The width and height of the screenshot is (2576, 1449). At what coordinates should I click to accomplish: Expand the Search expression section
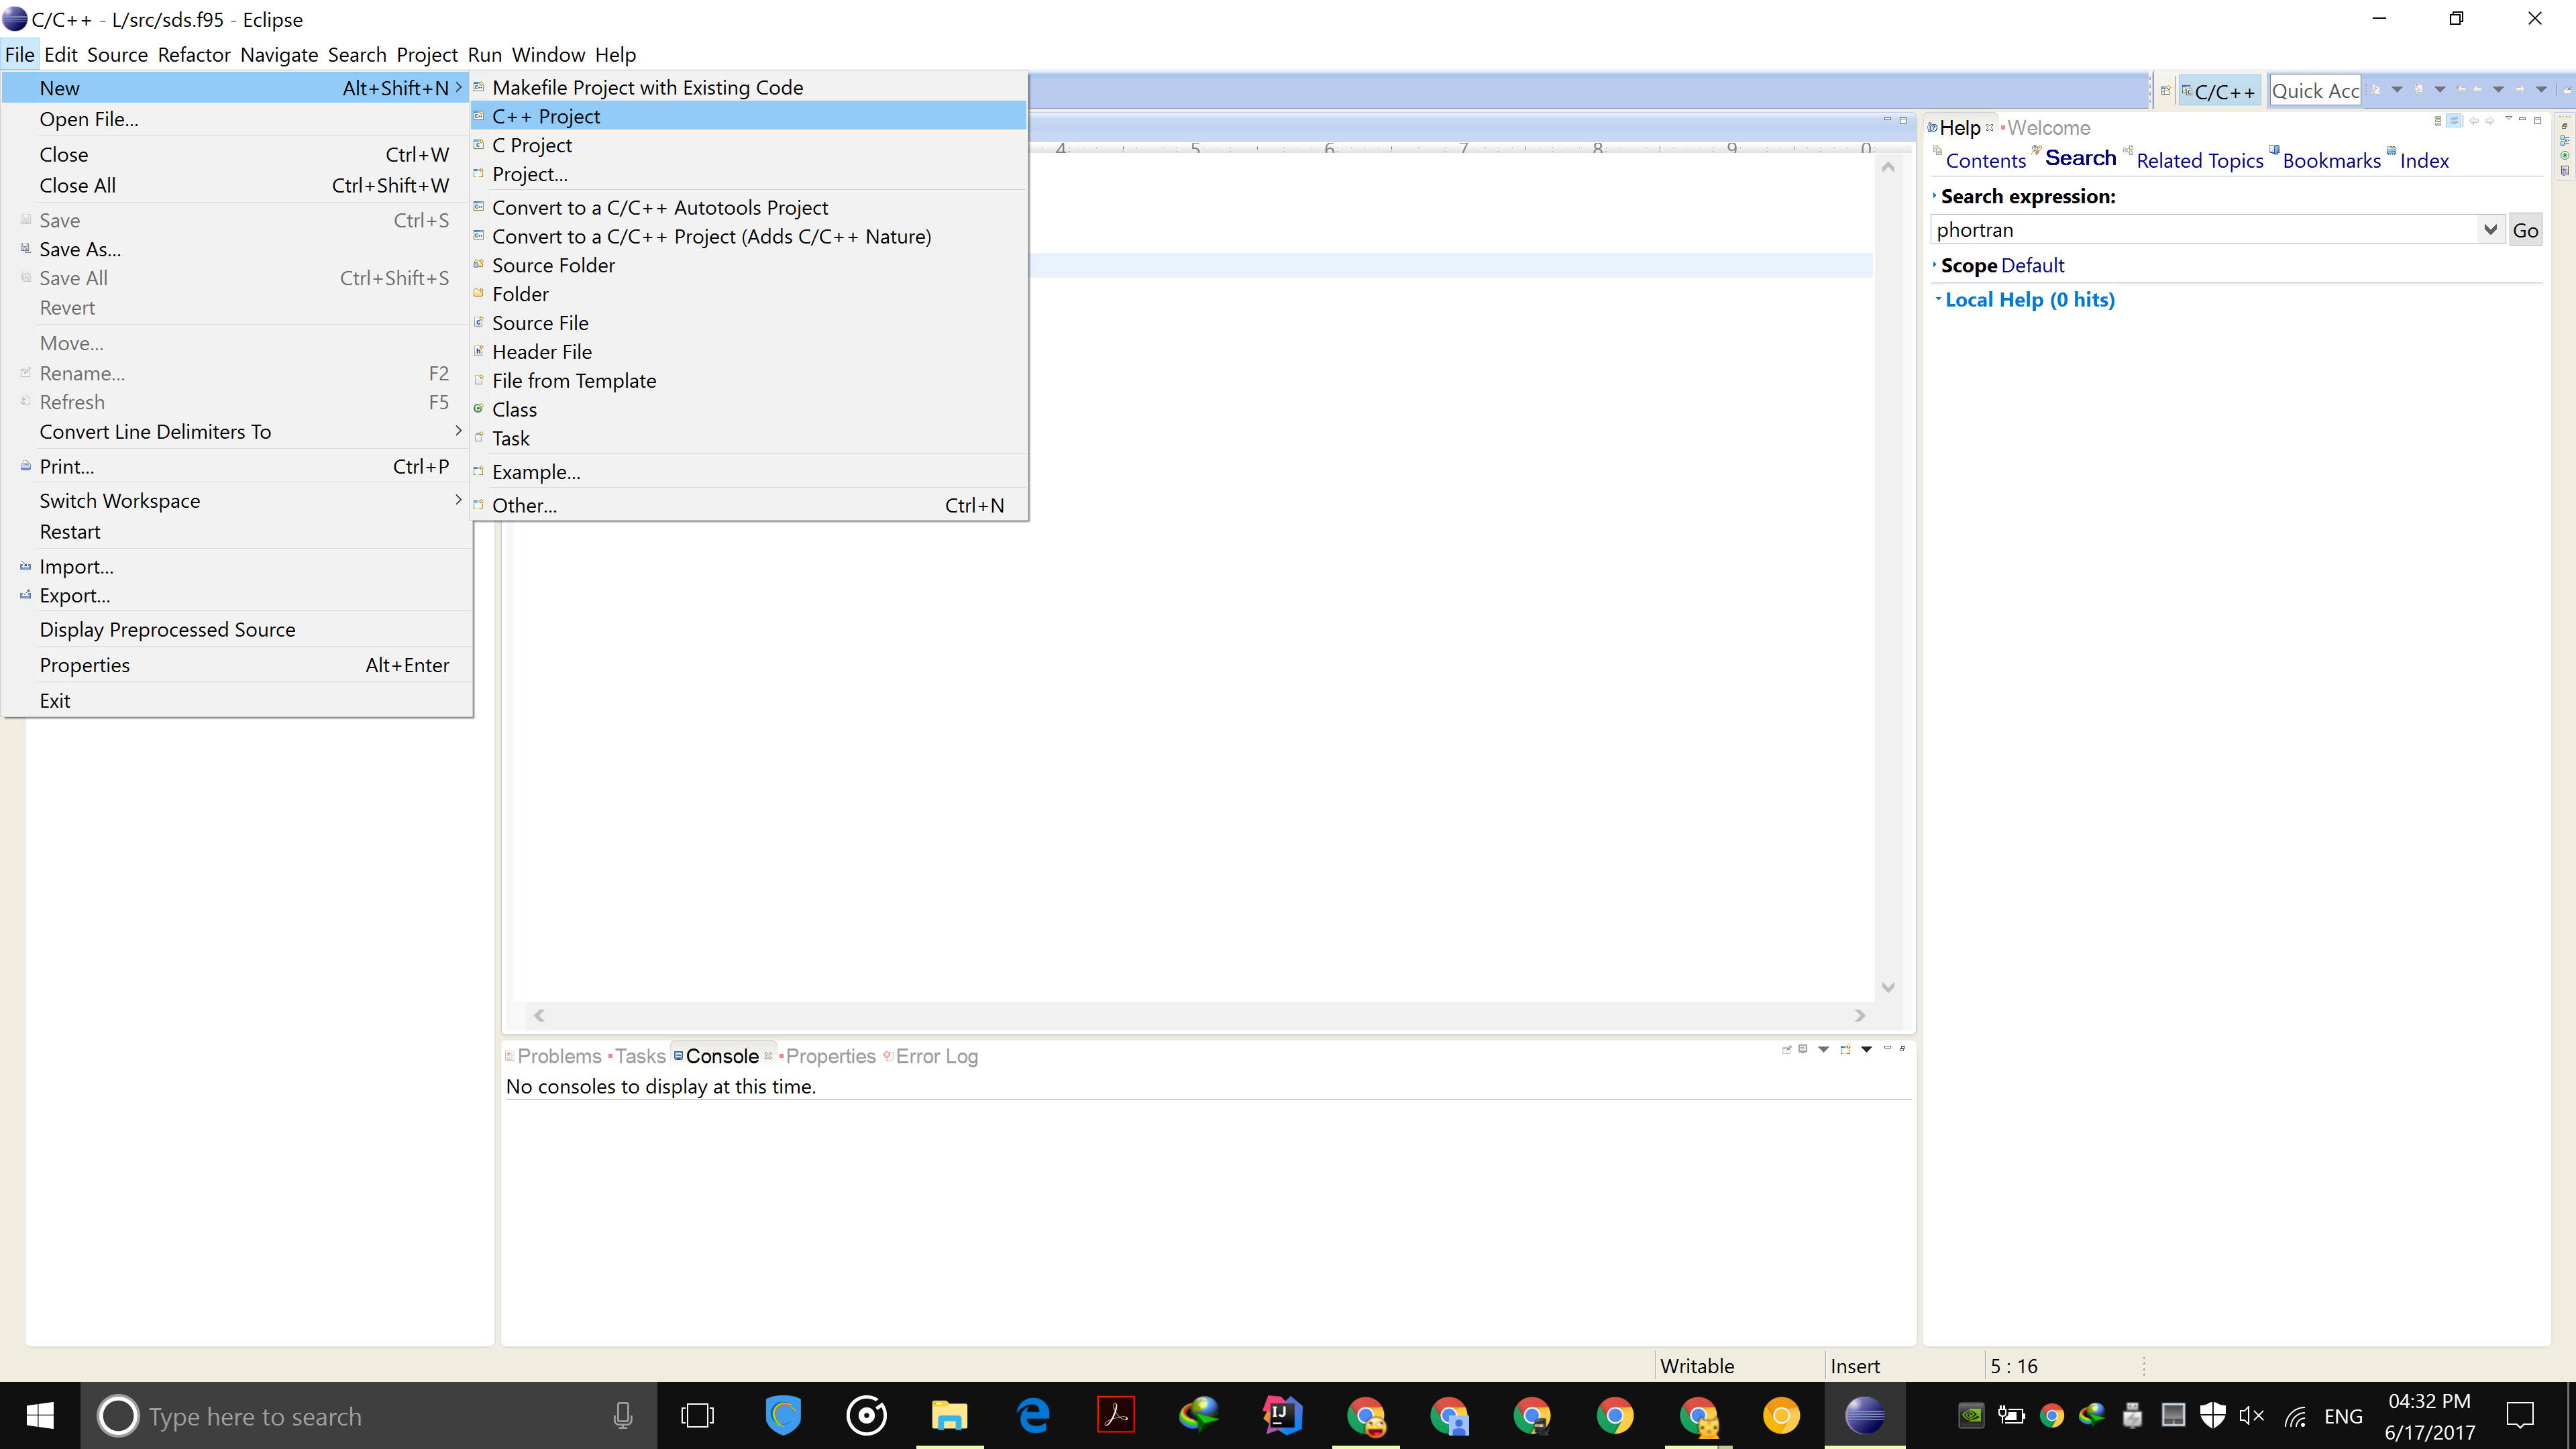(x=1935, y=196)
